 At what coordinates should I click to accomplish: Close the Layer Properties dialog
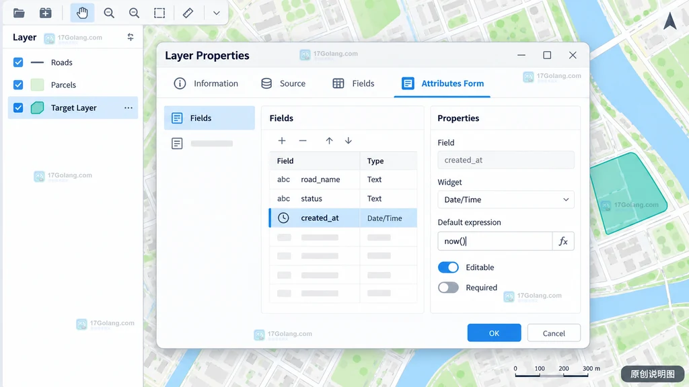[x=573, y=55]
